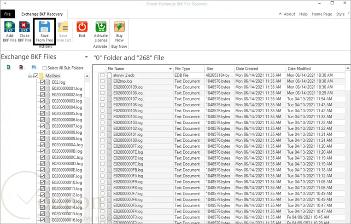Click the document icon beside E0200000001.log in tree
The width and height of the screenshot is (351, 224).
point(48,88)
